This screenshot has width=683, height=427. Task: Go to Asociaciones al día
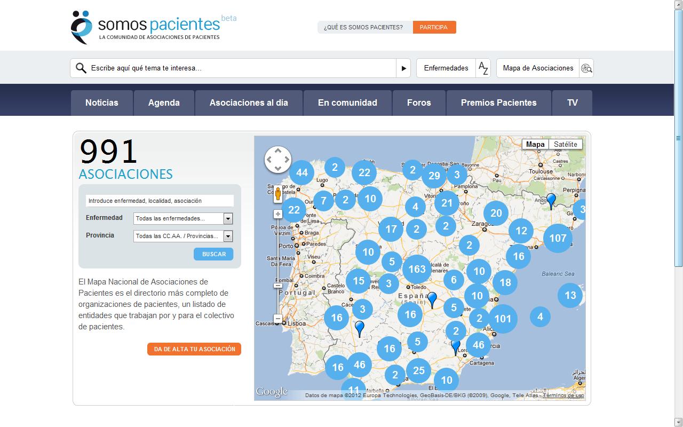coord(249,103)
